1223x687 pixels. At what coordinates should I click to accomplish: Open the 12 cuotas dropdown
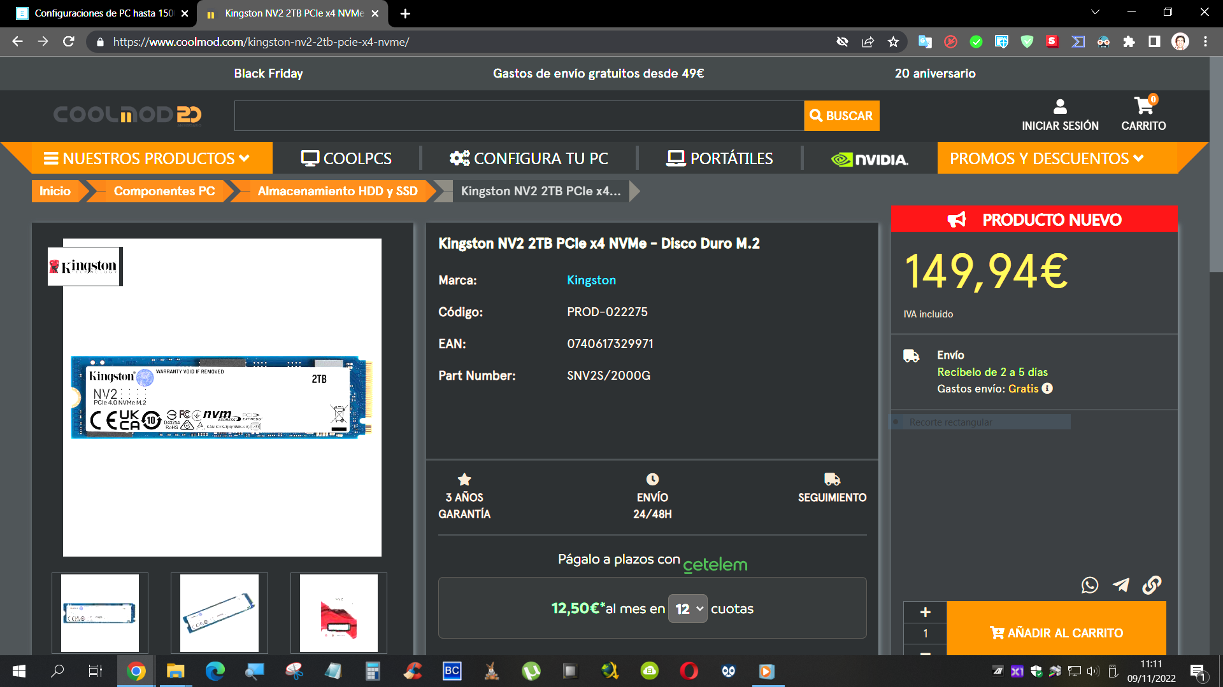687,609
